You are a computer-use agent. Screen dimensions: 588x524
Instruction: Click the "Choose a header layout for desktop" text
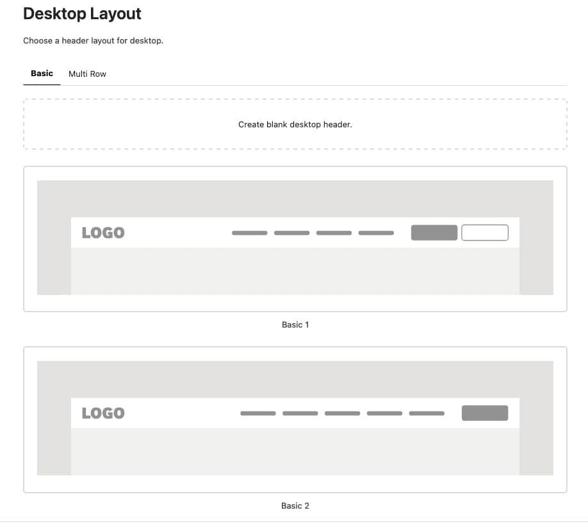click(x=94, y=41)
